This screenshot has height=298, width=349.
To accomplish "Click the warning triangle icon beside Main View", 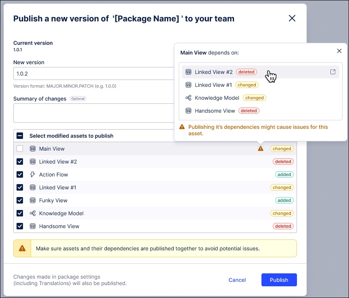I will pyautogui.click(x=260, y=149).
